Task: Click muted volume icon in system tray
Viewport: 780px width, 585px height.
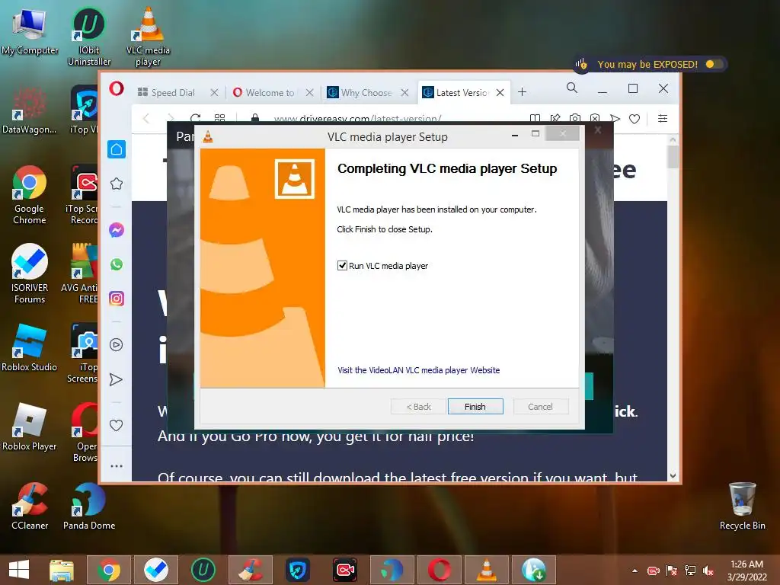Action: [708, 571]
